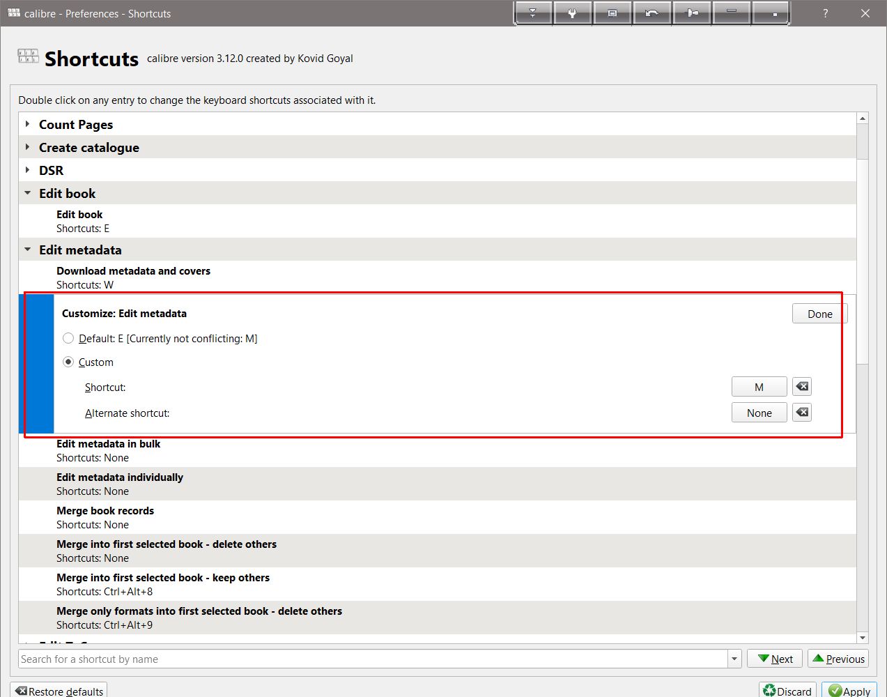The height and width of the screenshot is (697, 887).
Task: Click the keyboard icon beside Shortcuts heading
Action: click(x=29, y=56)
